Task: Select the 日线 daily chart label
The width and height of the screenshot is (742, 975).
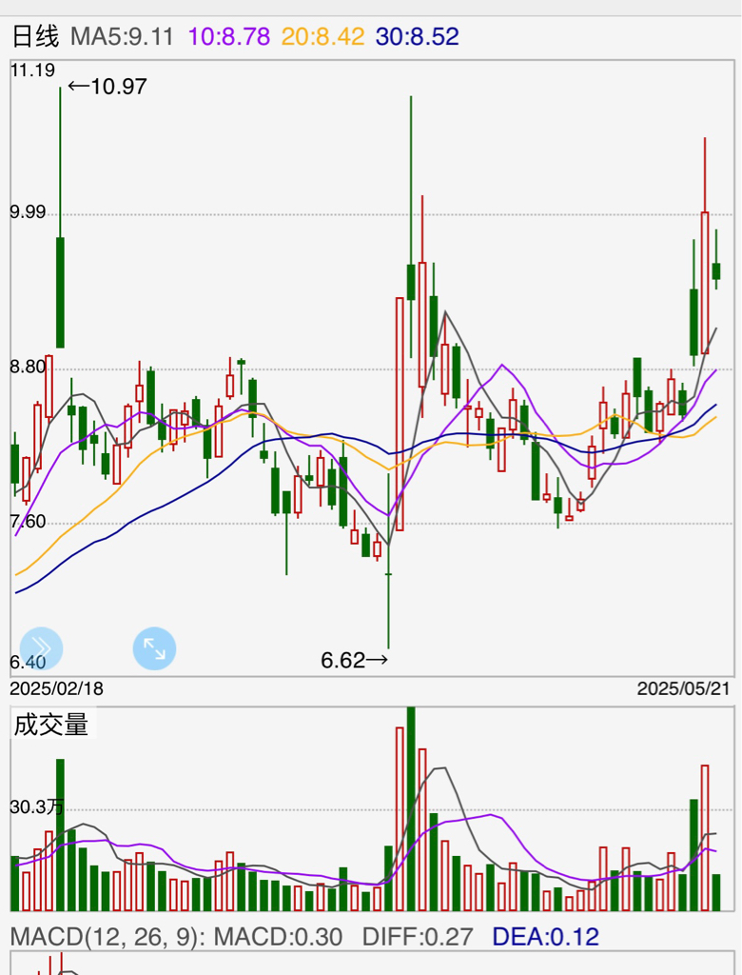Action: [35, 36]
